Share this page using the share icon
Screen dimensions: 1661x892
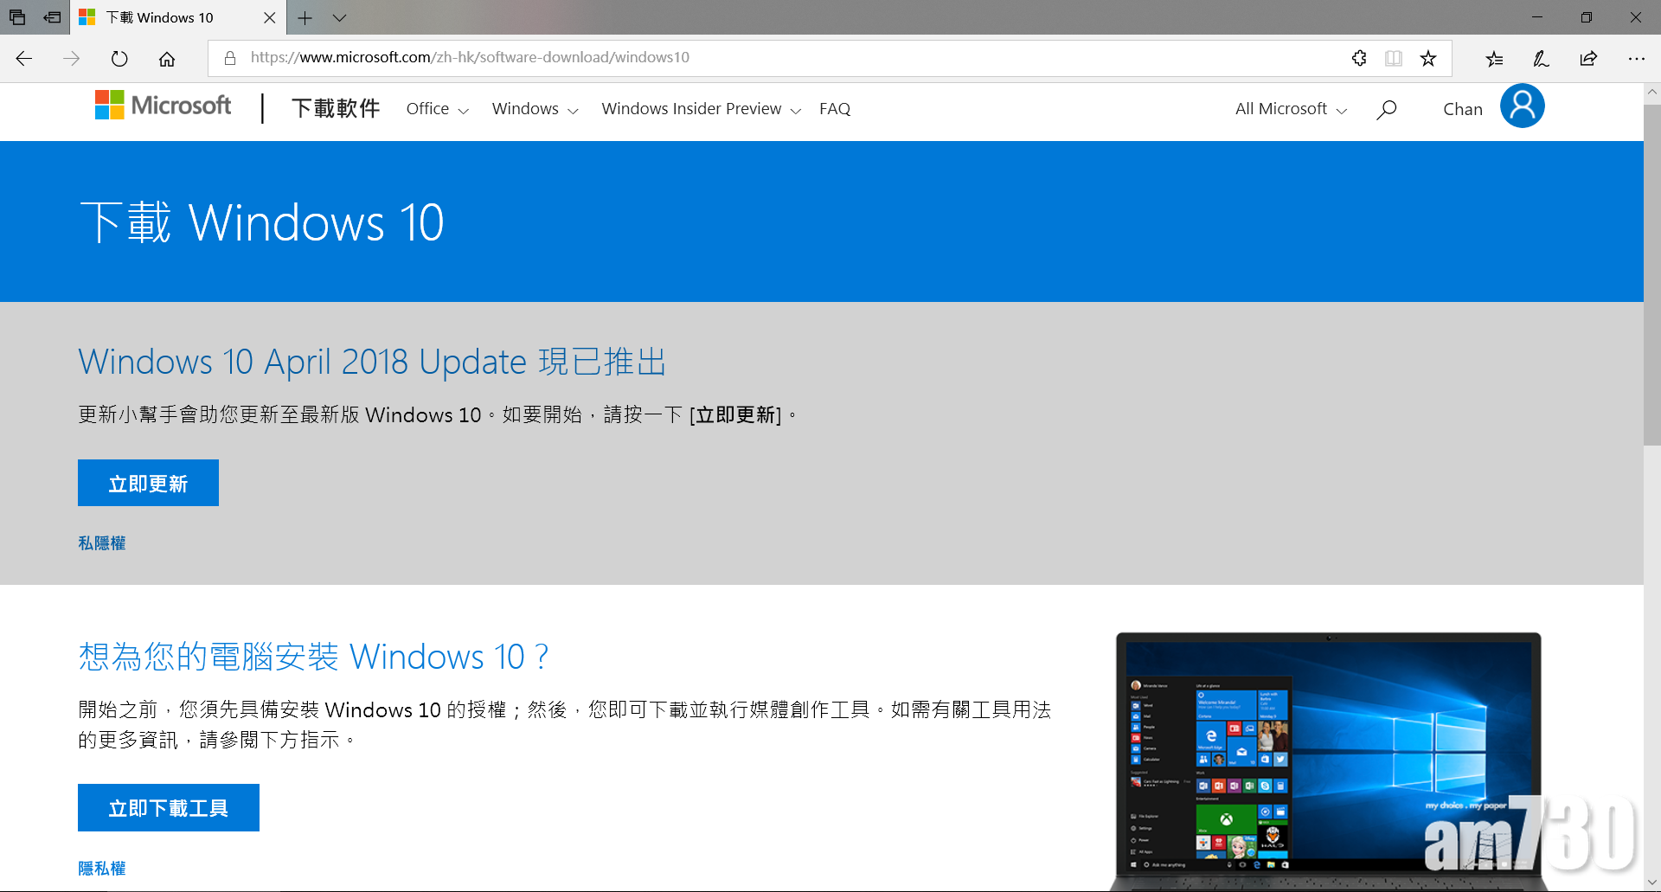pyautogui.click(x=1587, y=58)
